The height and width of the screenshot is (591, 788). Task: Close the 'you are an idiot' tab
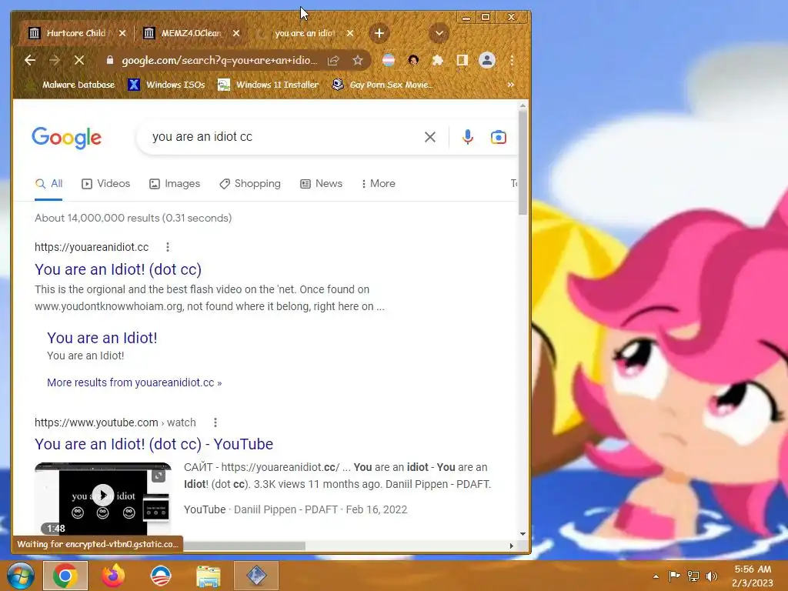(350, 33)
